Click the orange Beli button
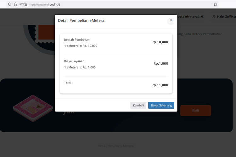 (x=195, y=111)
